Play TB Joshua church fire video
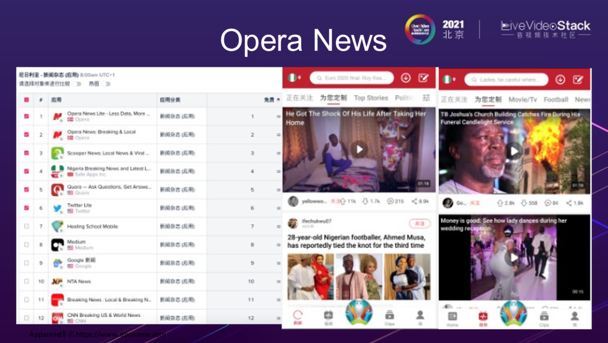This screenshot has width=608, height=343. tap(514, 151)
